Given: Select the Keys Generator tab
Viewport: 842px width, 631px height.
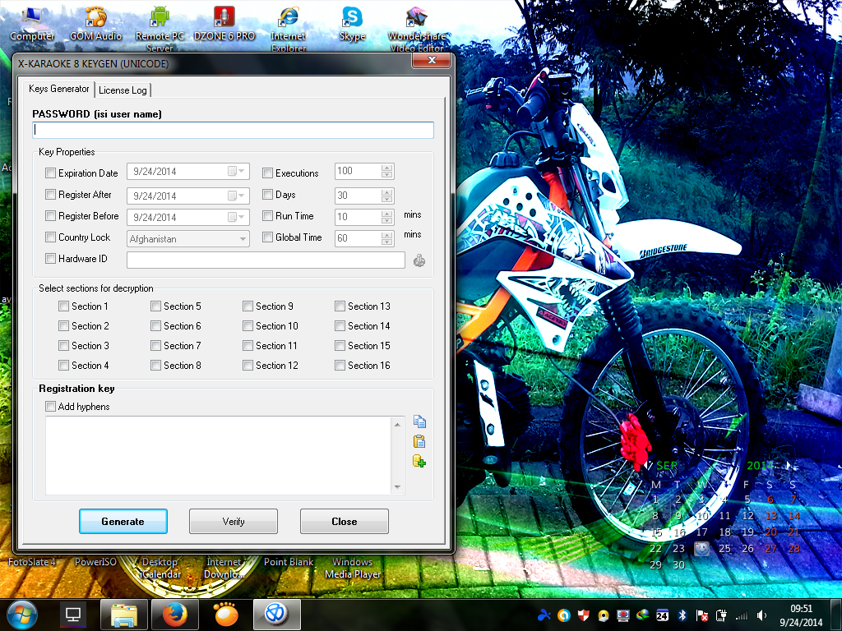Looking at the screenshot, I should click(x=58, y=88).
